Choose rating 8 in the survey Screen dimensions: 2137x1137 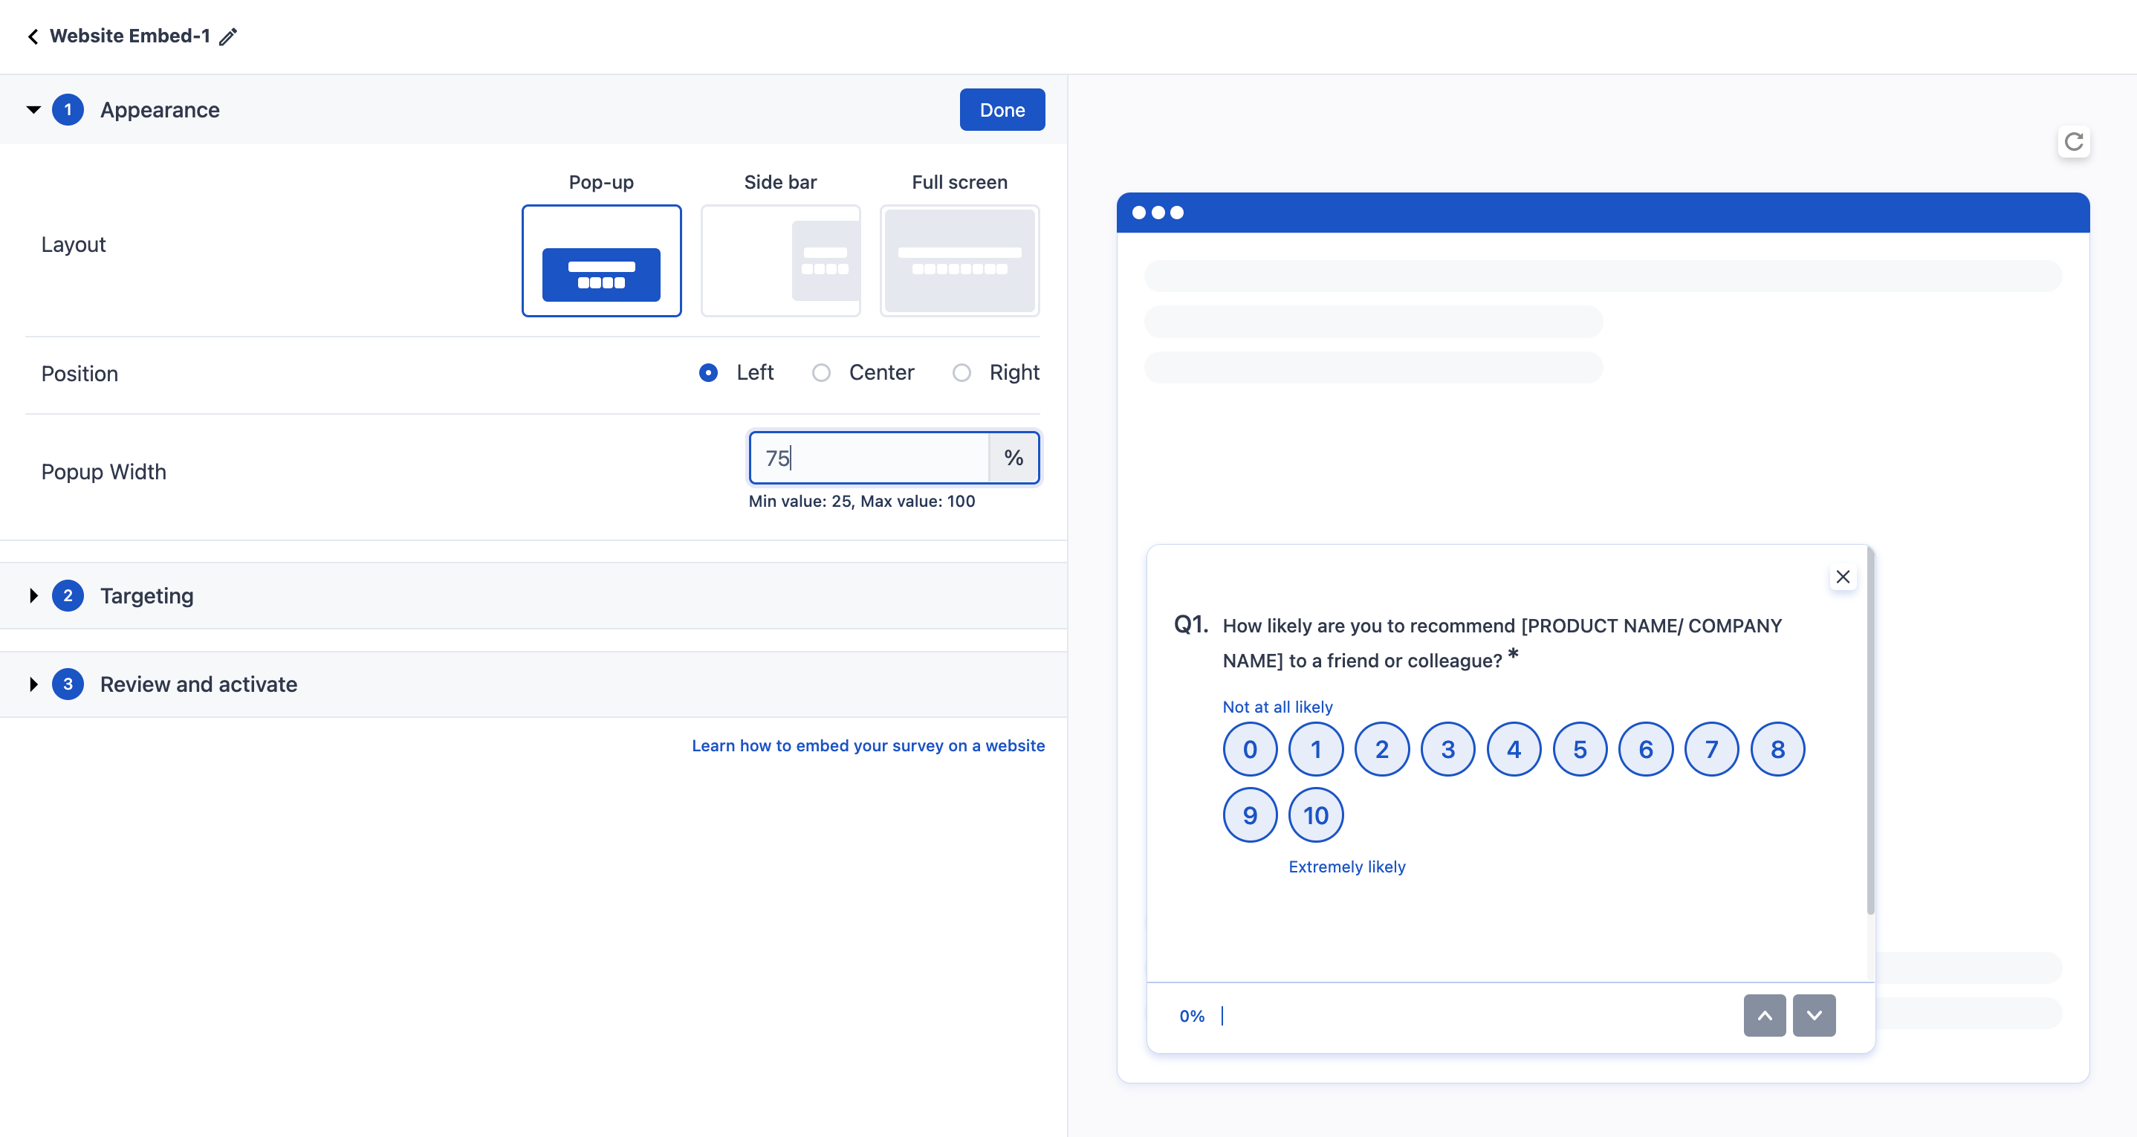point(1778,749)
